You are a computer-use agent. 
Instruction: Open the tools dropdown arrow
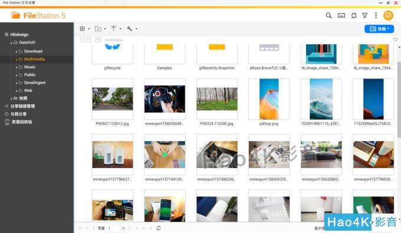136,29
